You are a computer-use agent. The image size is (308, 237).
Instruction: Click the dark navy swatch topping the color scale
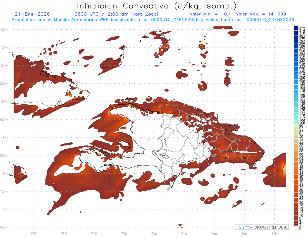point(296,27)
